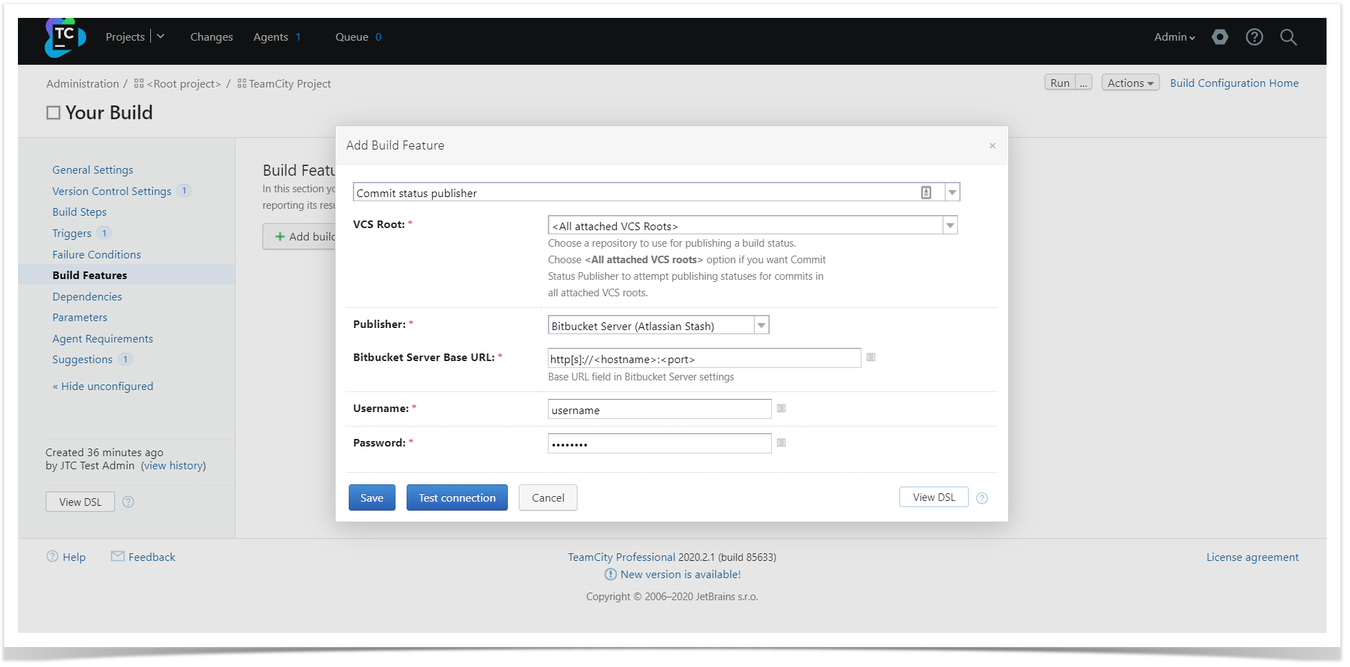Click the footer Help question icon
The width and height of the screenshot is (1350, 667).
pos(52,556)
